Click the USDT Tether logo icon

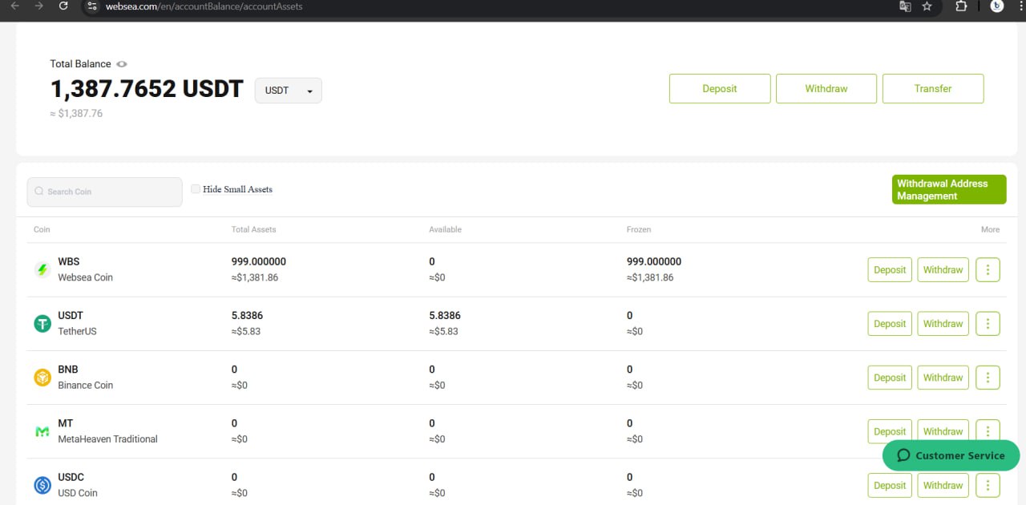click(x=42, y=323)
